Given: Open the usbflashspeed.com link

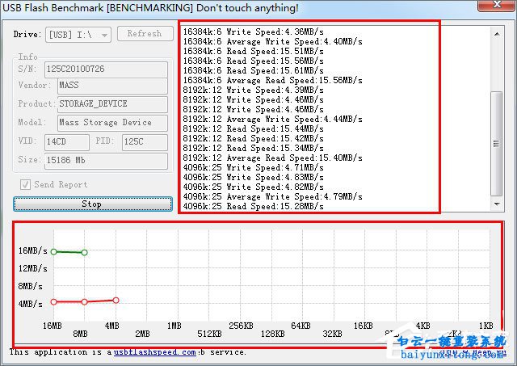Looking at the screenshot, I should coord(154,352).
